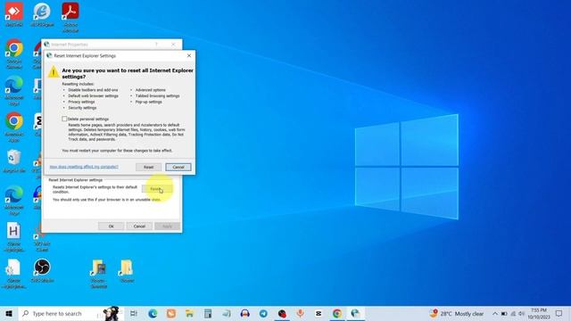571x321 pixels.
Task: Select the Adobe Acrobat desktop shortcut
Action: click(x=70, y=17)
